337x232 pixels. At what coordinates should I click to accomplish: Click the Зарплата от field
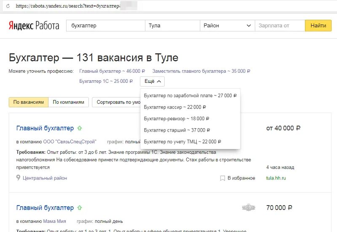pos(280,26)
